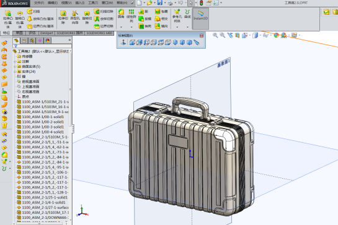Open the New document dropdown arrow
338x225 pixels.
click(x=145, y=3)
